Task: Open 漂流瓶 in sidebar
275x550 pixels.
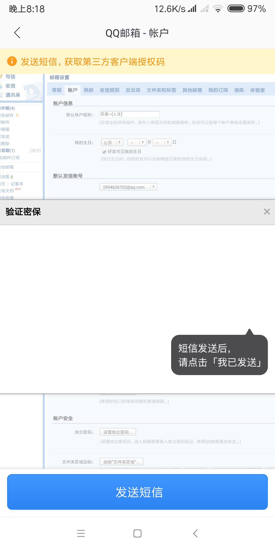Action: (x=5, y=176)
